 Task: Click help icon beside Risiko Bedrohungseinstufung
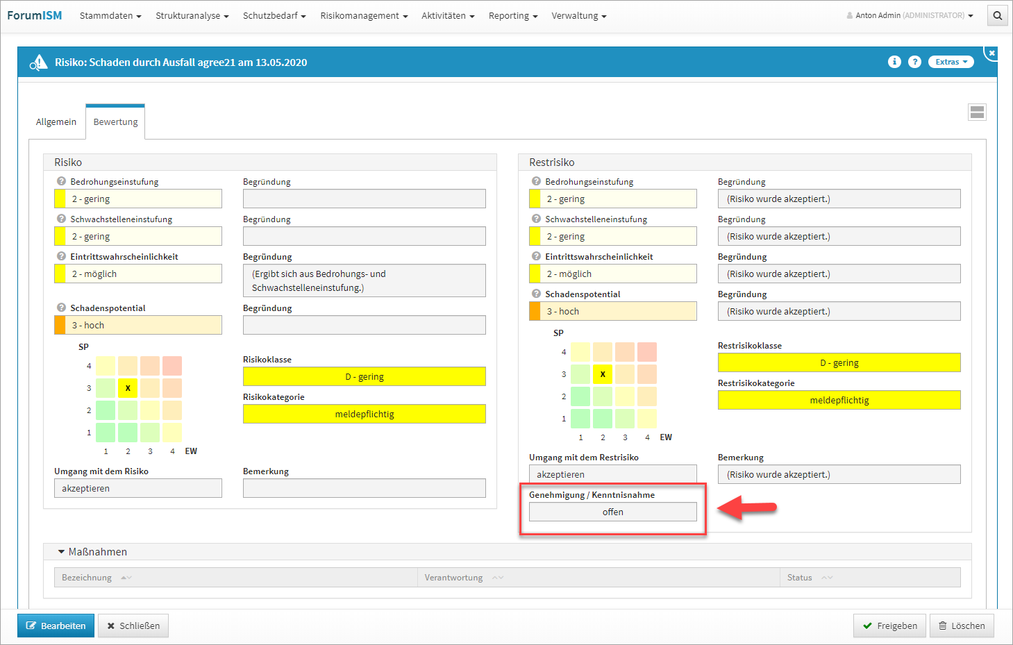coord(61,181)
